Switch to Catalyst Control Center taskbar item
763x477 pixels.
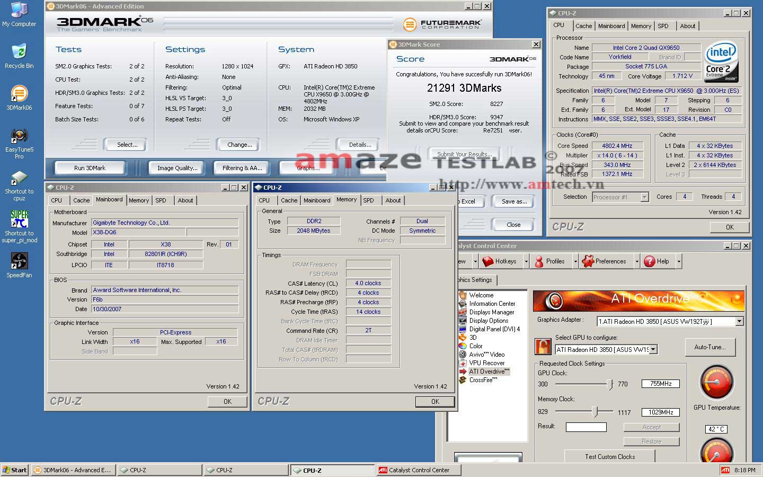pos(419,470)
